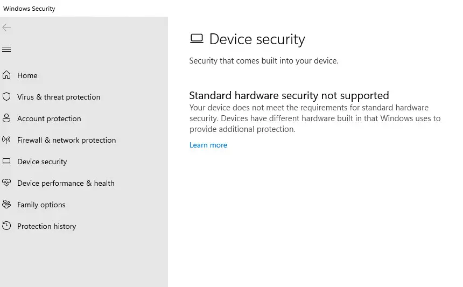Navigate to the Family options label
The height and width of the screenshot is (287, 463).
[41, 205]
